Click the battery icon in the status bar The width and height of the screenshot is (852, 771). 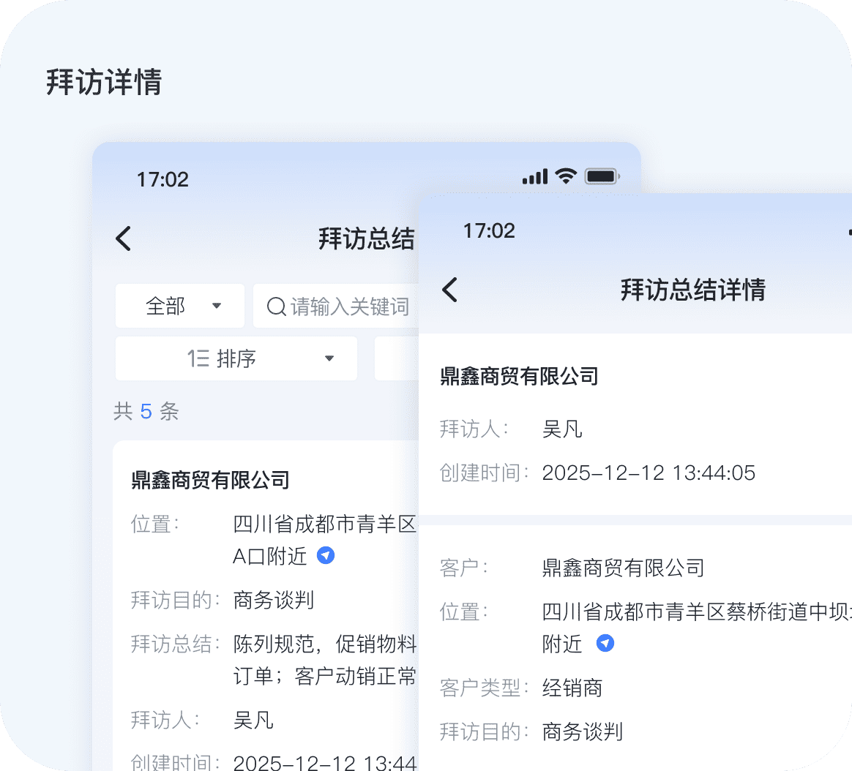[602, 176]
